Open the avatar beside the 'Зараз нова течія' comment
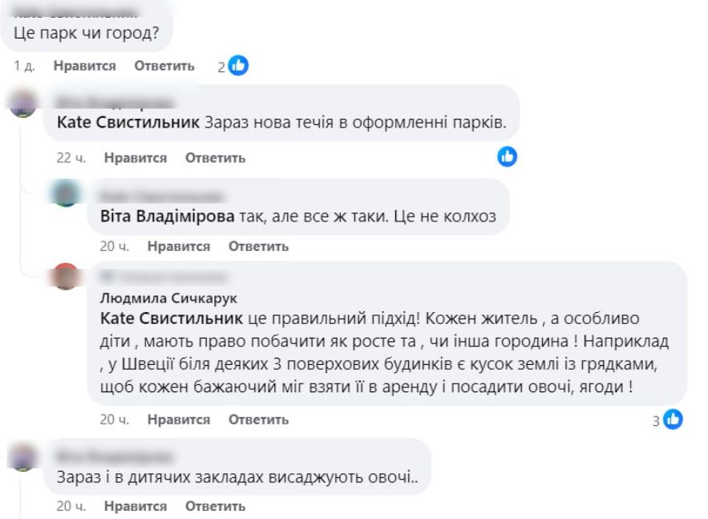 tap(23, 104)
